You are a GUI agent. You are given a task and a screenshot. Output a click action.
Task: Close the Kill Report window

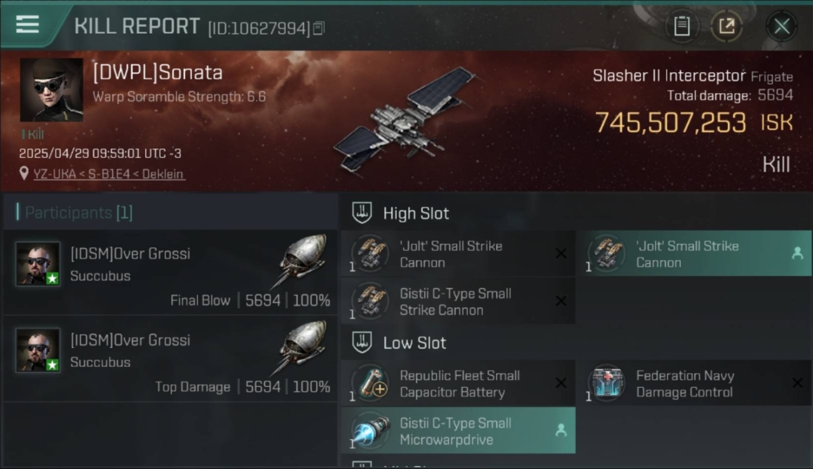click(x=781, y=26)
